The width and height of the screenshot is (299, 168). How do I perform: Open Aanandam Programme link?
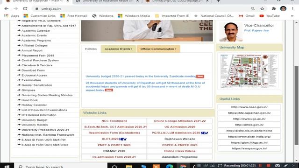[179, 157]
